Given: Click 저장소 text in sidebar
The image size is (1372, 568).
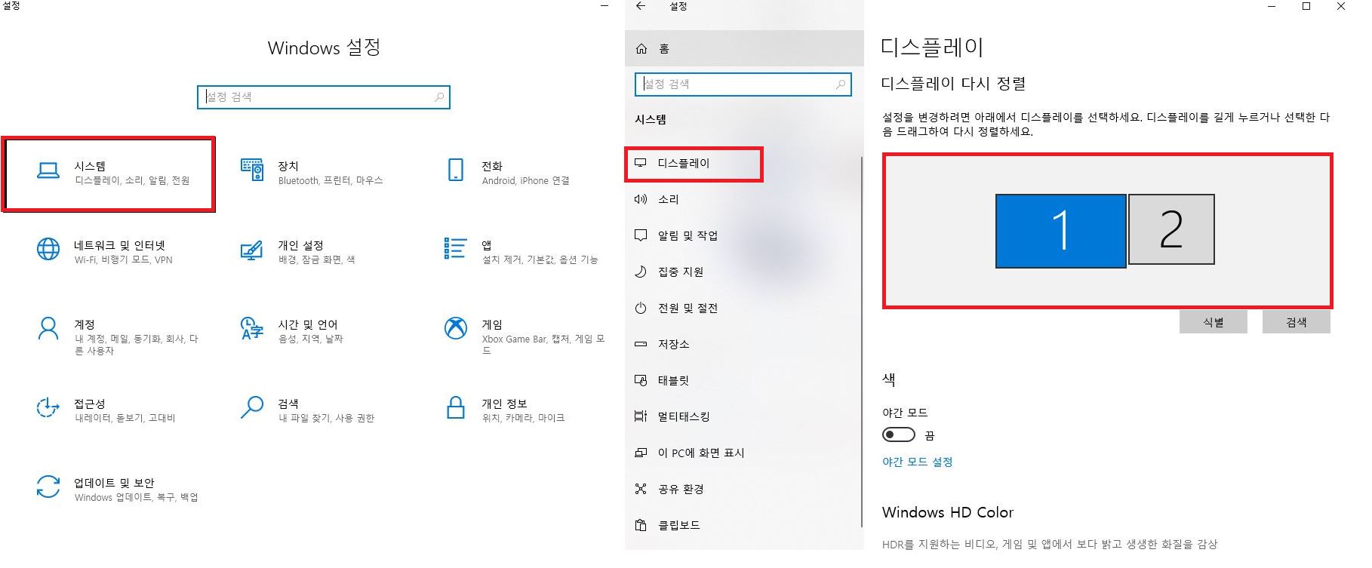Looking at the screenshot, I should click(x=674, y=344).
